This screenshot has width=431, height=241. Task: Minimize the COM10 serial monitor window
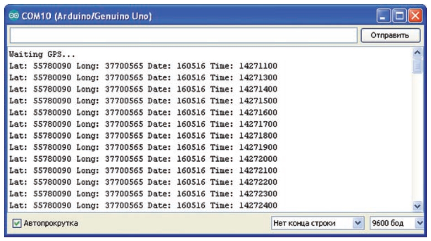[x=383, y=16]
